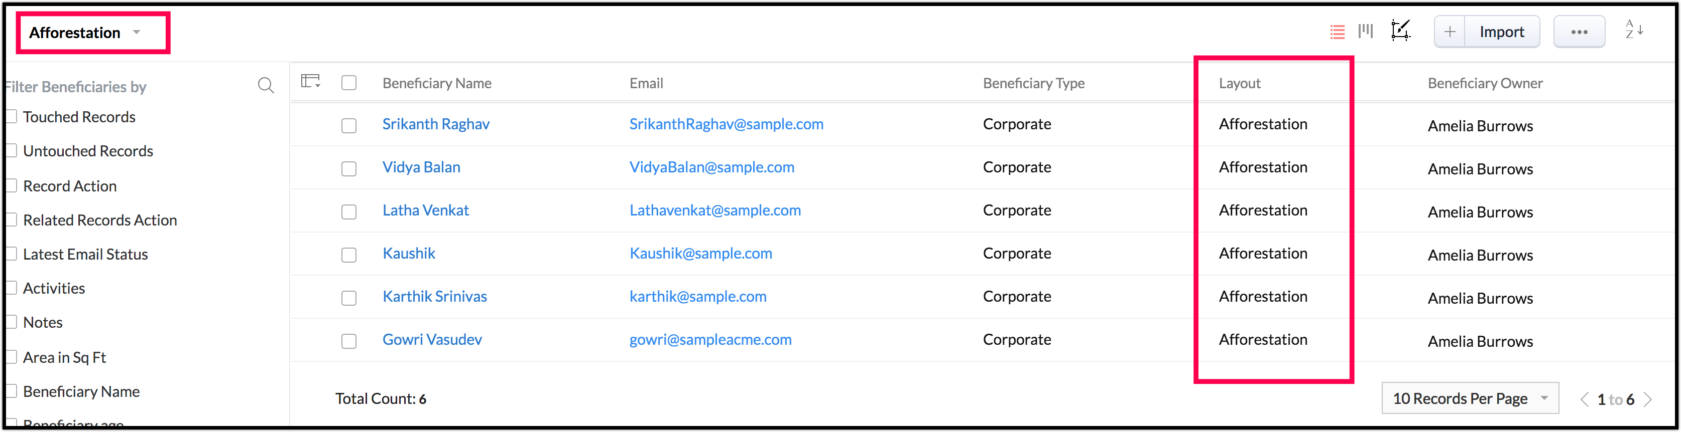Open the manage columns icon
The image size is (1681, 432).
tap(311, 82)
